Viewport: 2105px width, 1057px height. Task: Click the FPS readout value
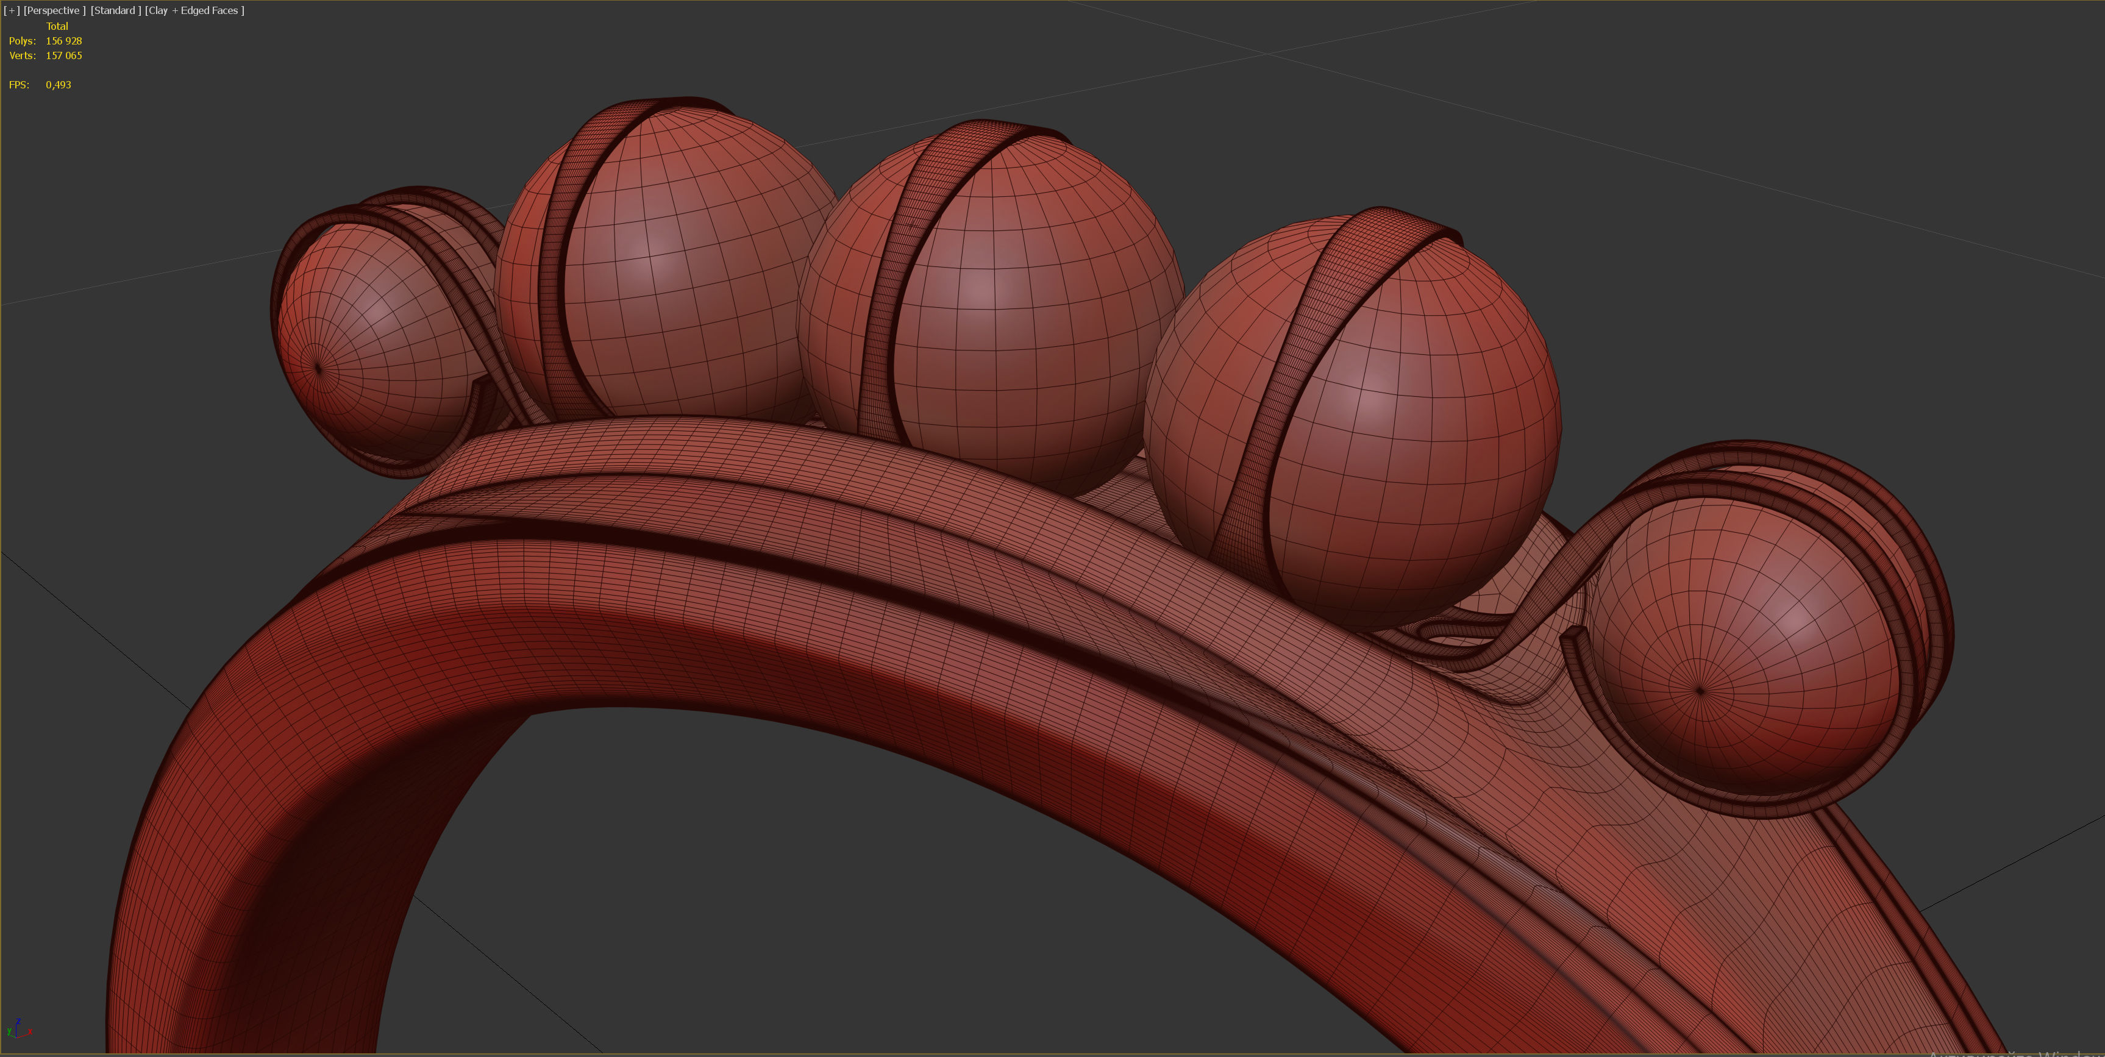[x=58, y=85]
